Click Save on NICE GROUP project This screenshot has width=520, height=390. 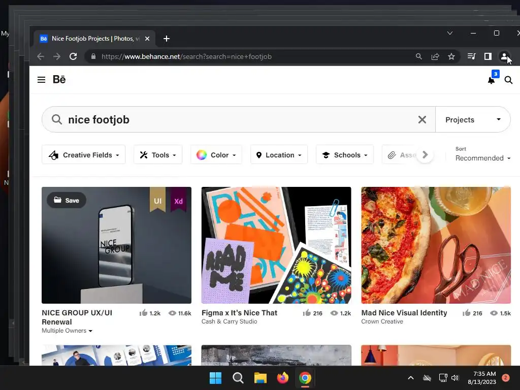[x=67, y=200]
